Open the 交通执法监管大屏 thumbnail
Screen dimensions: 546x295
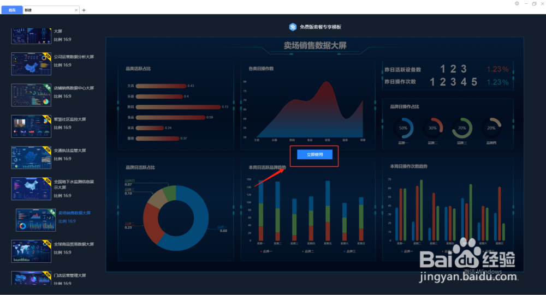pos(31,158)
